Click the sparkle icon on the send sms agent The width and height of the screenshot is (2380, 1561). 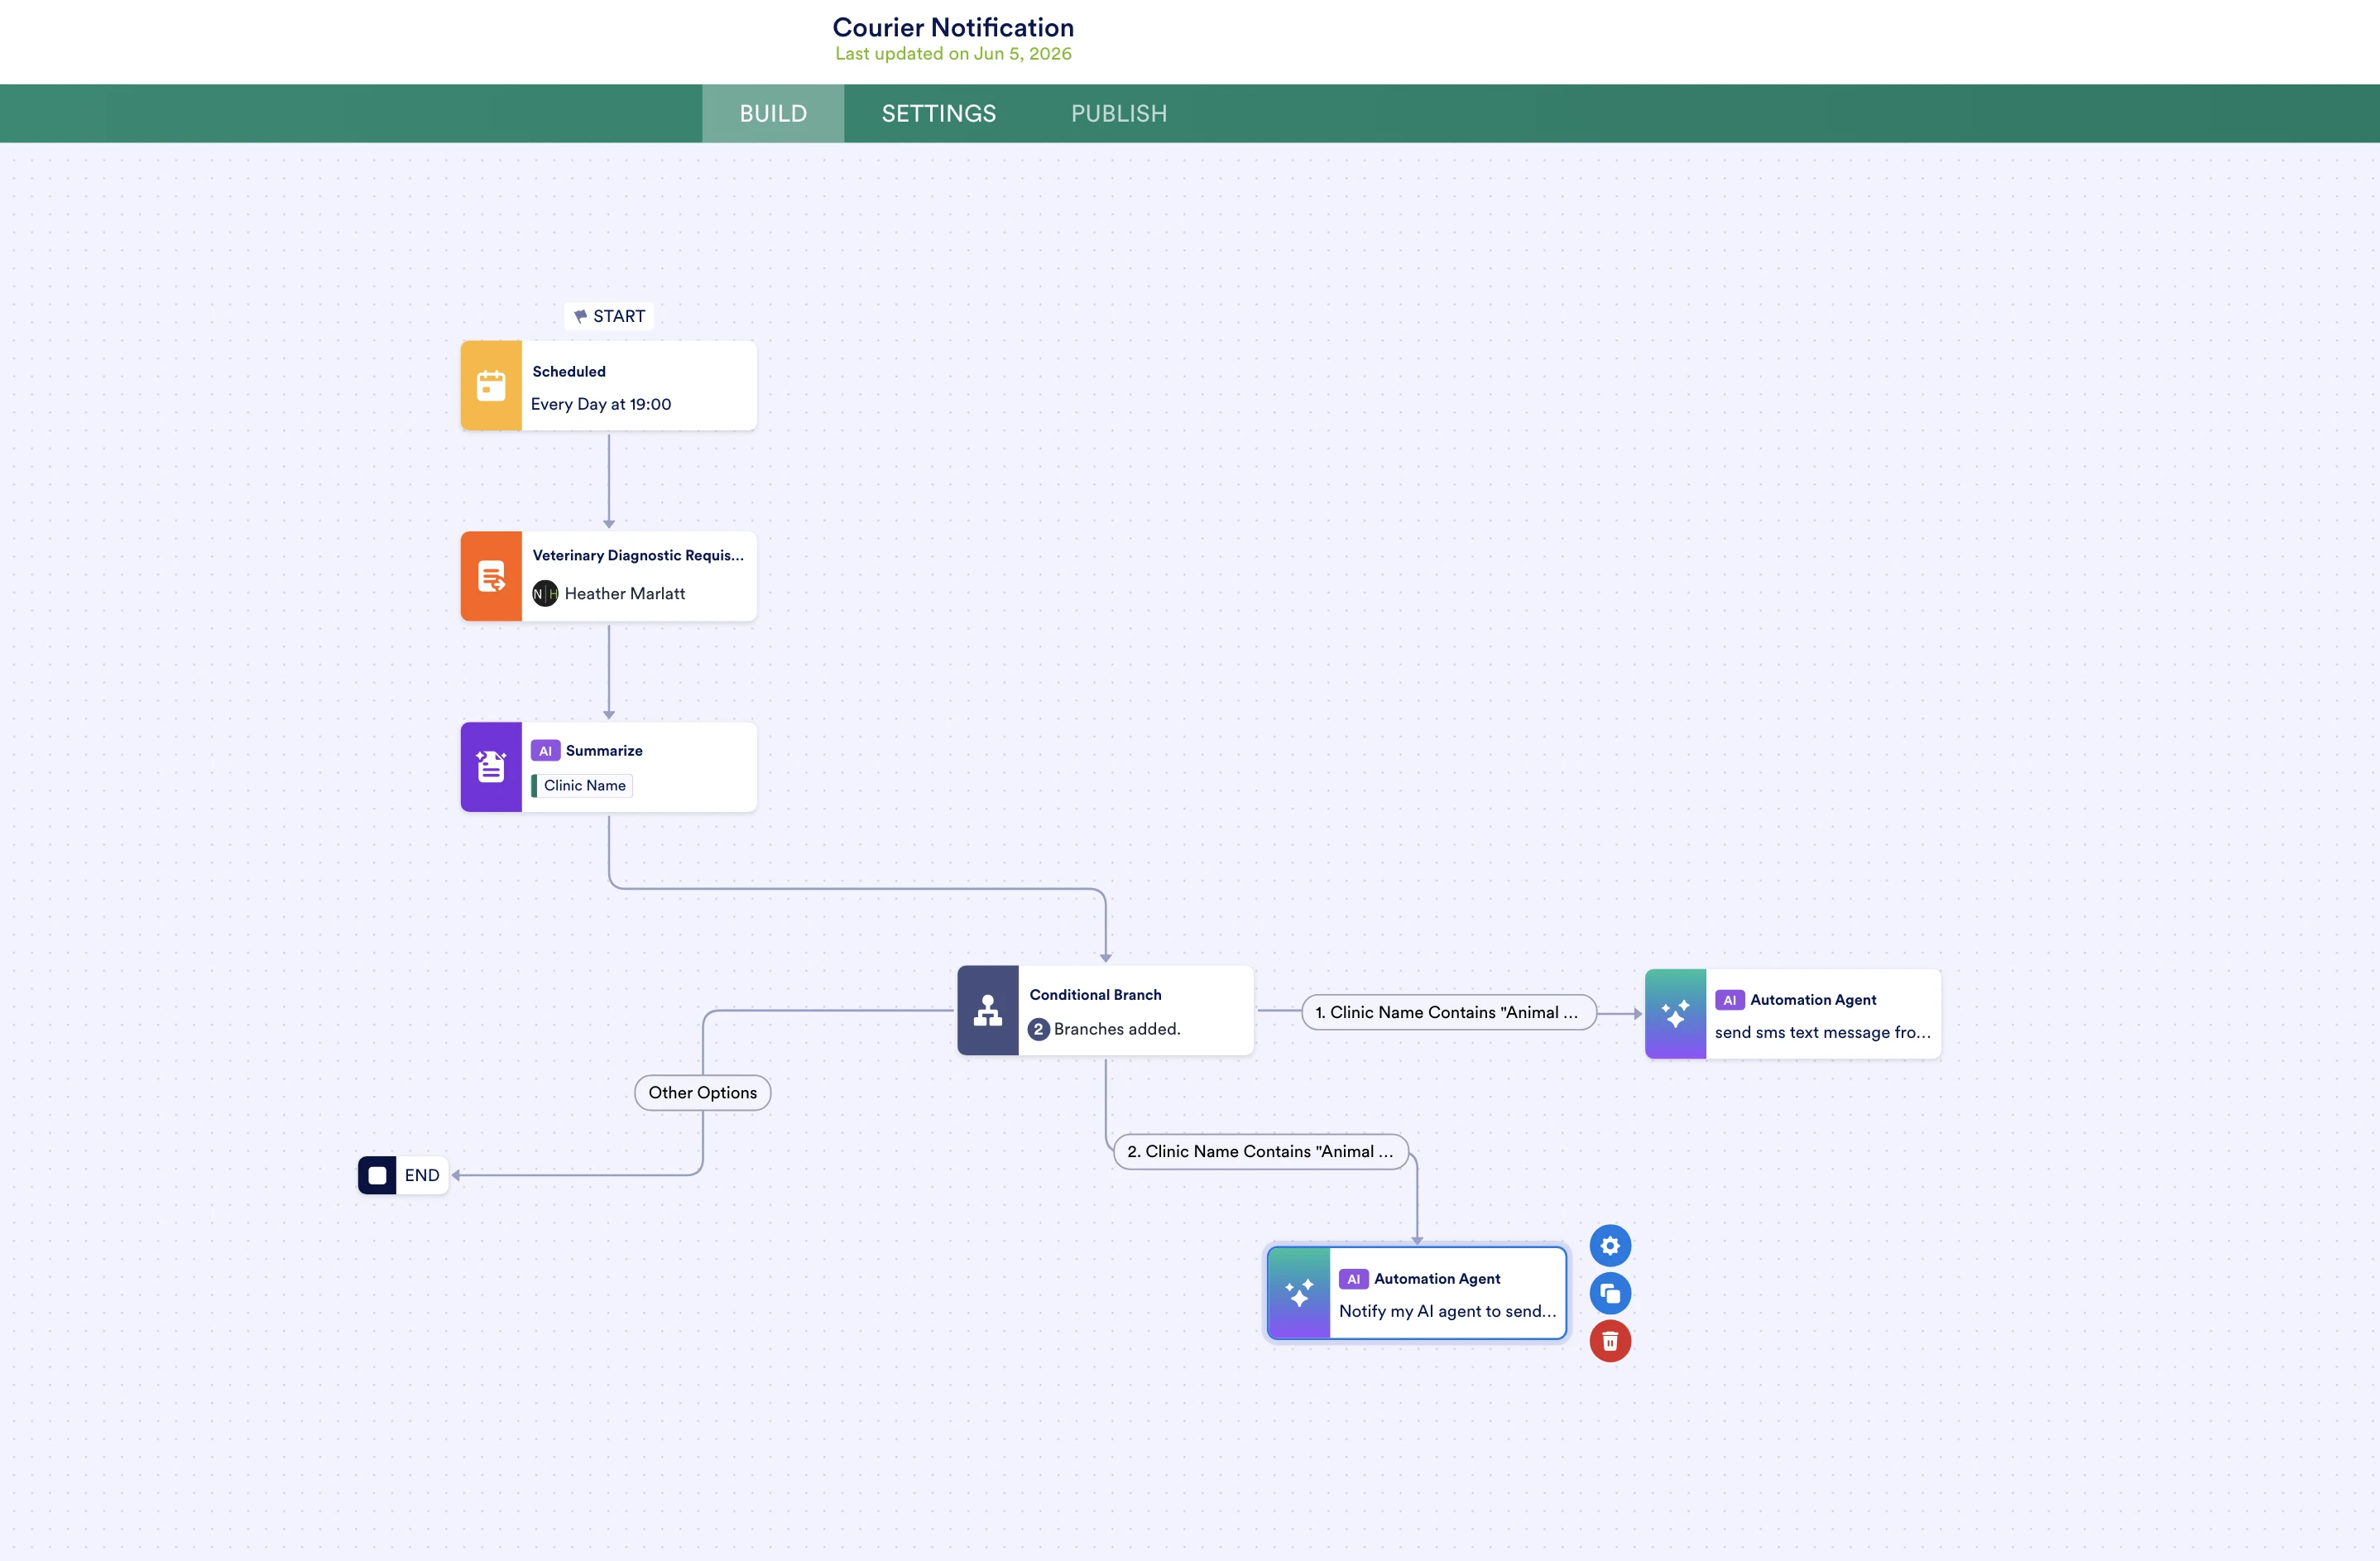(1676, 1014)
